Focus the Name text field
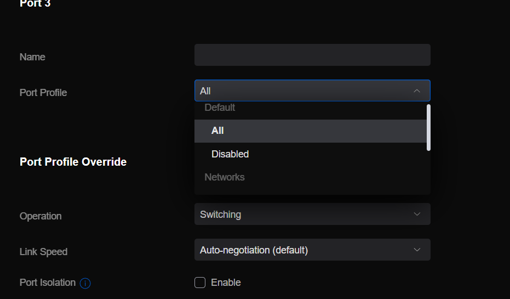Image resolution: width=510 pixels, height=299 pixels. tap(312, 55)
